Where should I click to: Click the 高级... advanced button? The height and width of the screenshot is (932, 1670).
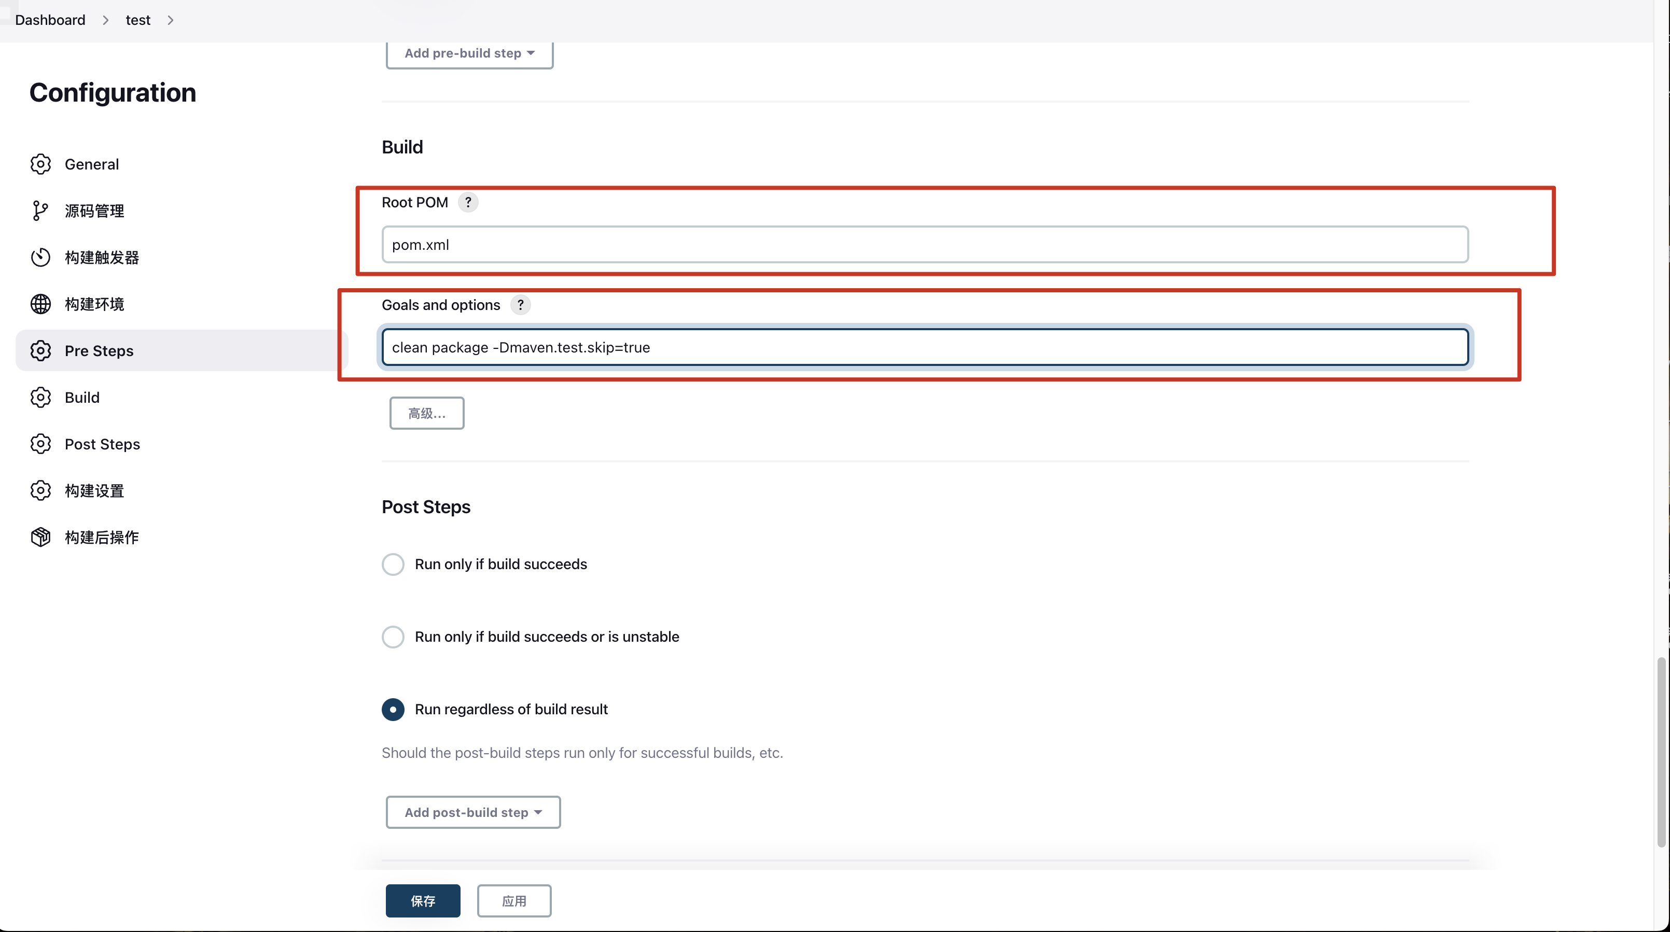426,413
